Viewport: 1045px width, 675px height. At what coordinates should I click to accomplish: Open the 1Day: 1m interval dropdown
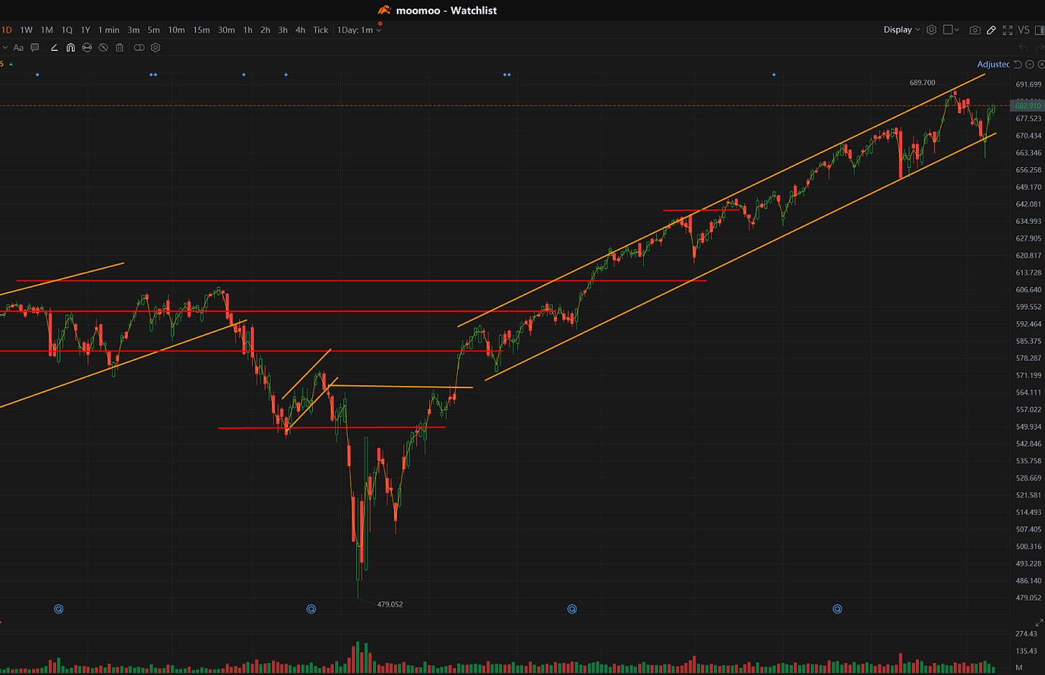(360, 30)
